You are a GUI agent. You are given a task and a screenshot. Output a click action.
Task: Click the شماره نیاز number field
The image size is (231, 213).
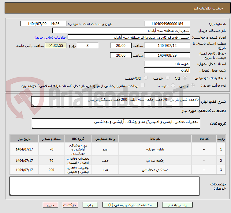pyautogui.click(x=167, y=24)
